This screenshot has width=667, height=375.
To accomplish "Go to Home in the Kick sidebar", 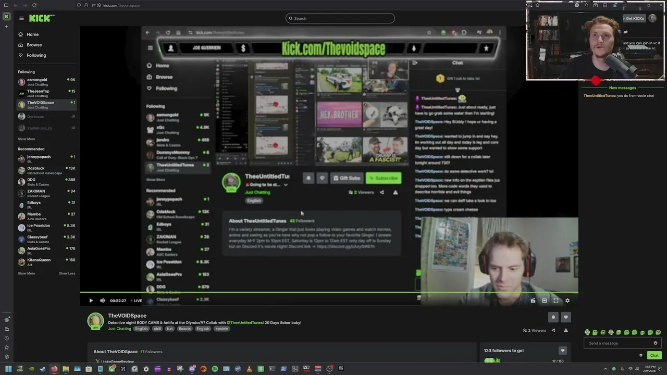I will (32, 34).
